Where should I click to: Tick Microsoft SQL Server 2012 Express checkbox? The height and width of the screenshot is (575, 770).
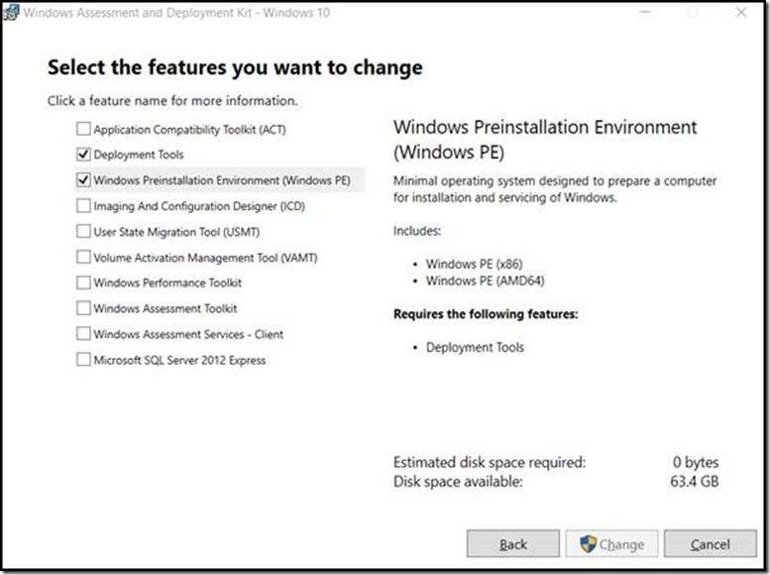82,361
